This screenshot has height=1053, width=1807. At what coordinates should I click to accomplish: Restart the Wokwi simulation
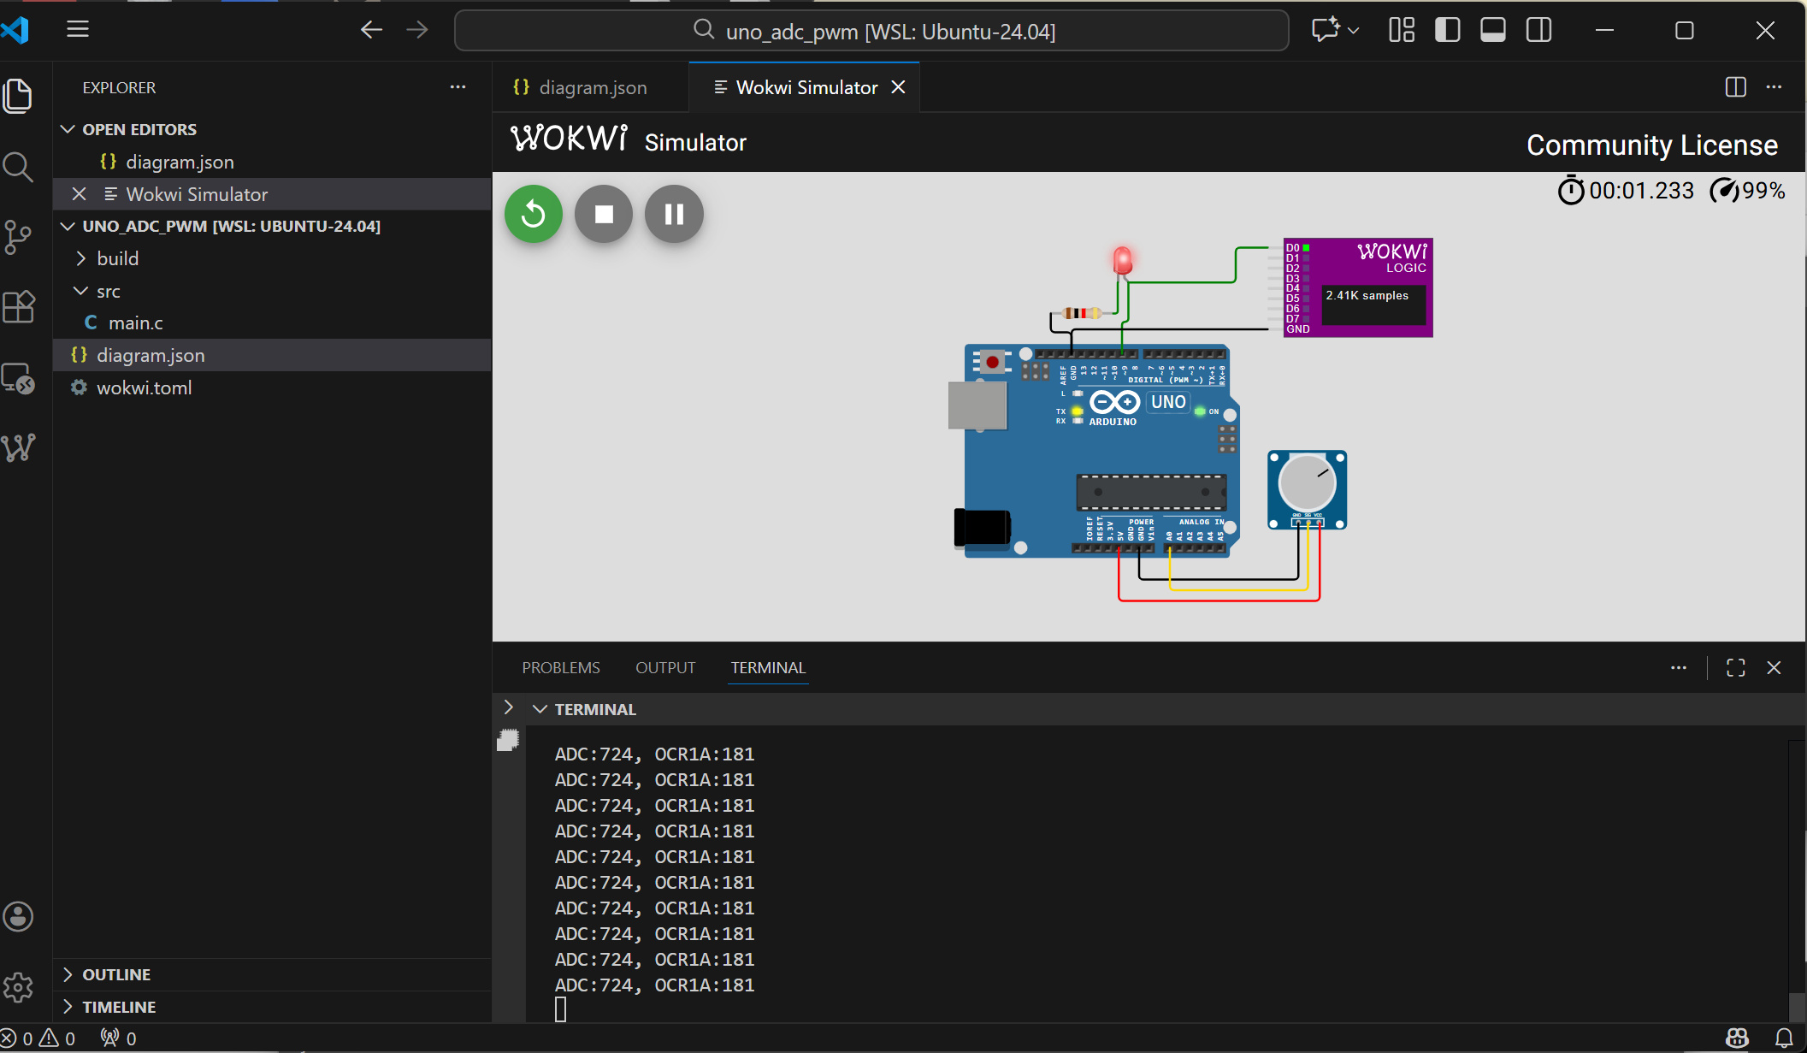point(533,214)
